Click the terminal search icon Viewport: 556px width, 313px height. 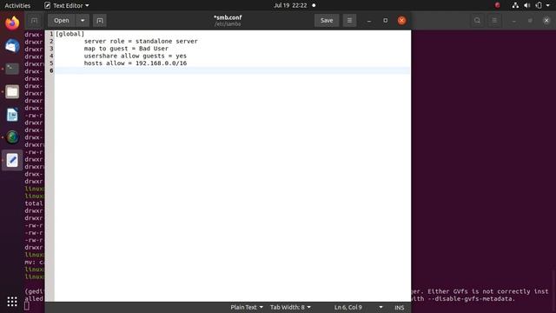click(477, 21)
